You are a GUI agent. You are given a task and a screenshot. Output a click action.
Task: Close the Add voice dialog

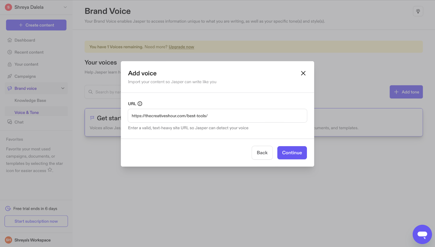(x=303, y=73)
